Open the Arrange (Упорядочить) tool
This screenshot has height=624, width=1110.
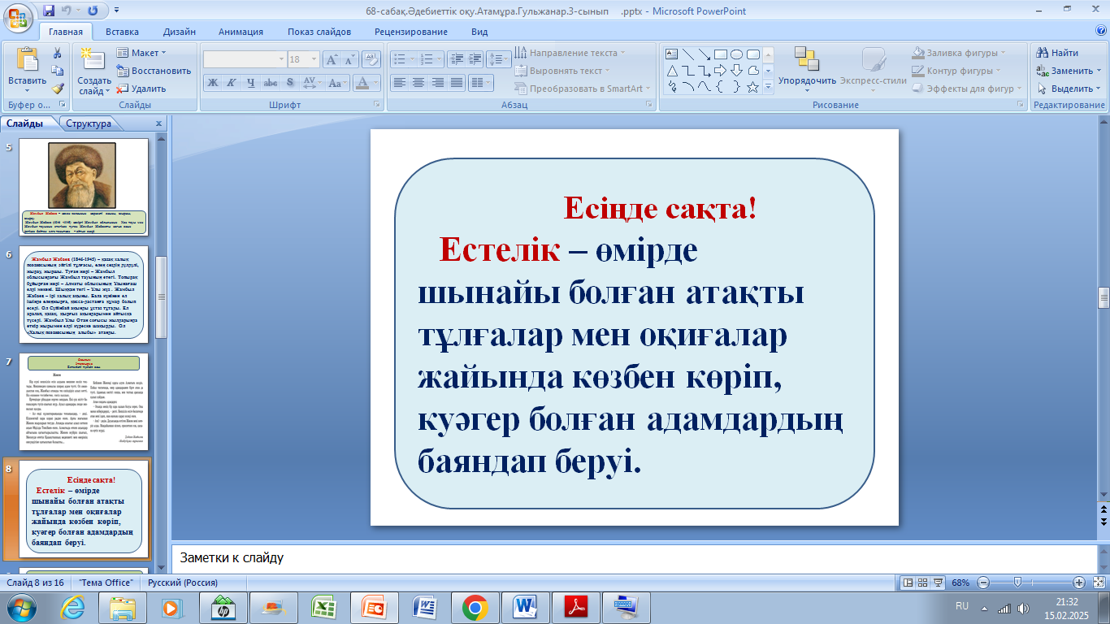806,67
